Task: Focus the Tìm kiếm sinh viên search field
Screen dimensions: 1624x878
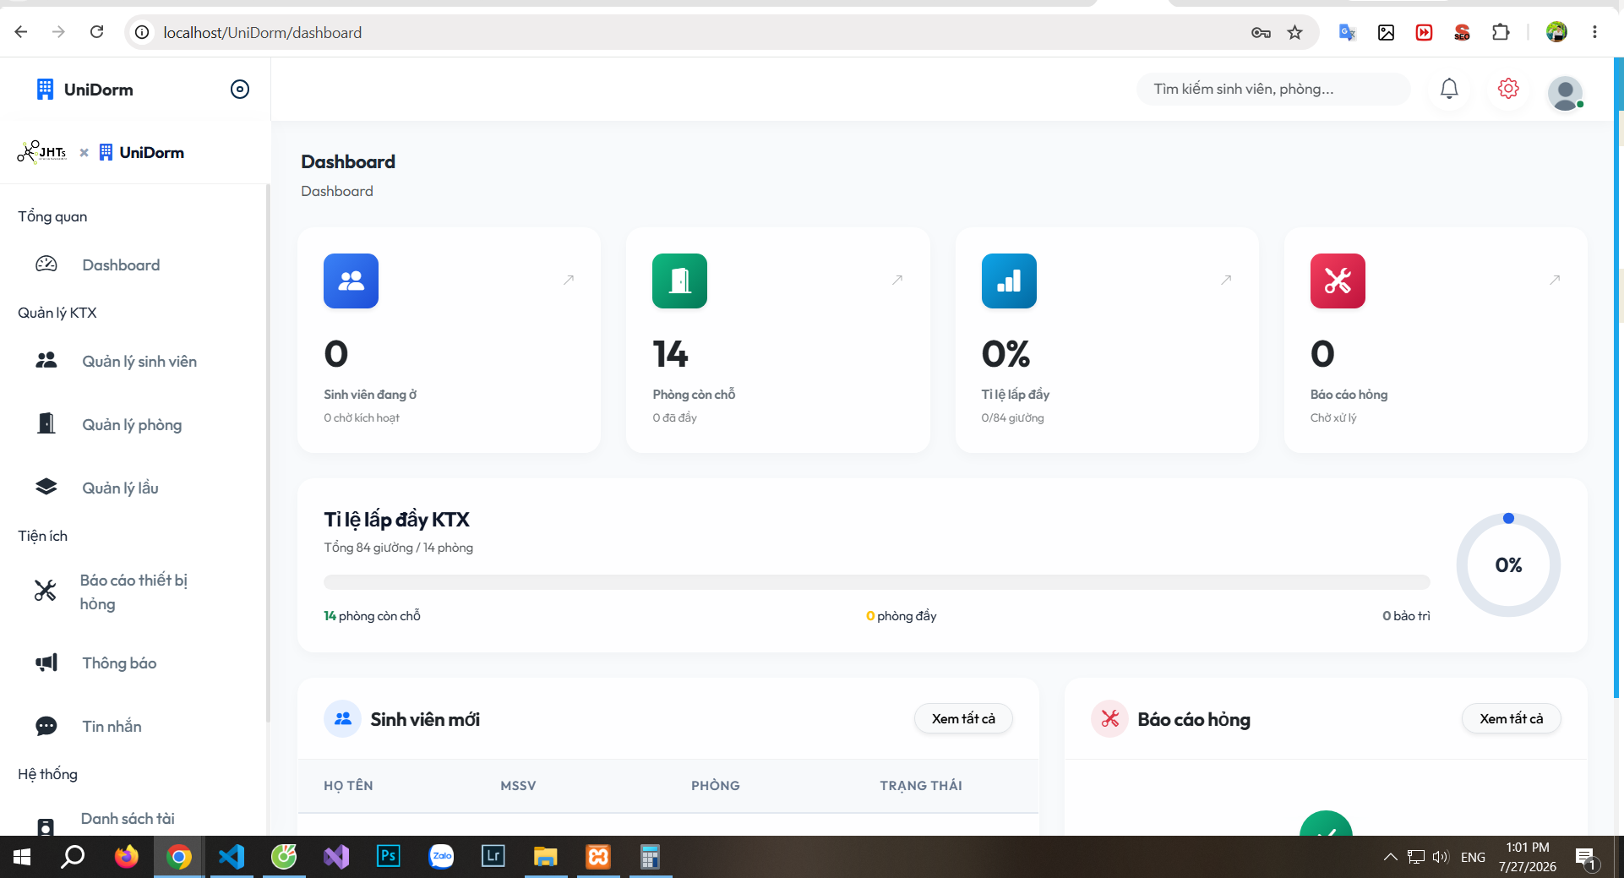Action: (1273, 90)
